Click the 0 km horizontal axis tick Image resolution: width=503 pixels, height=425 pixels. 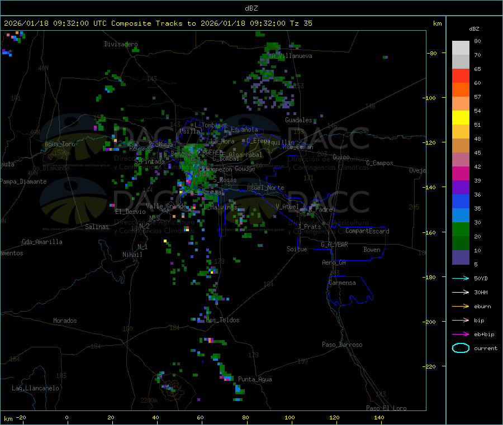point(67,418)
